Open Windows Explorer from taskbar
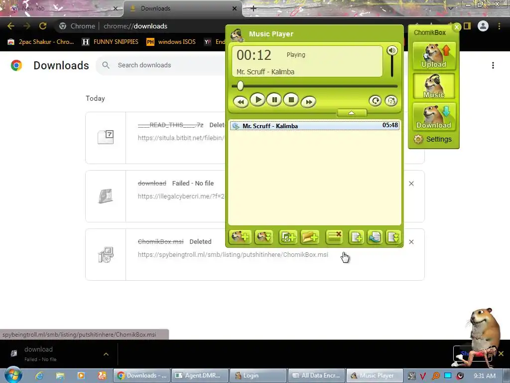Screen dimensions: 510x383 pyautogui.click(x=60, y=376)
